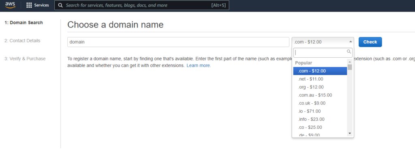Focus the AWS services search field
415x153 pixels.
(141, 5)
